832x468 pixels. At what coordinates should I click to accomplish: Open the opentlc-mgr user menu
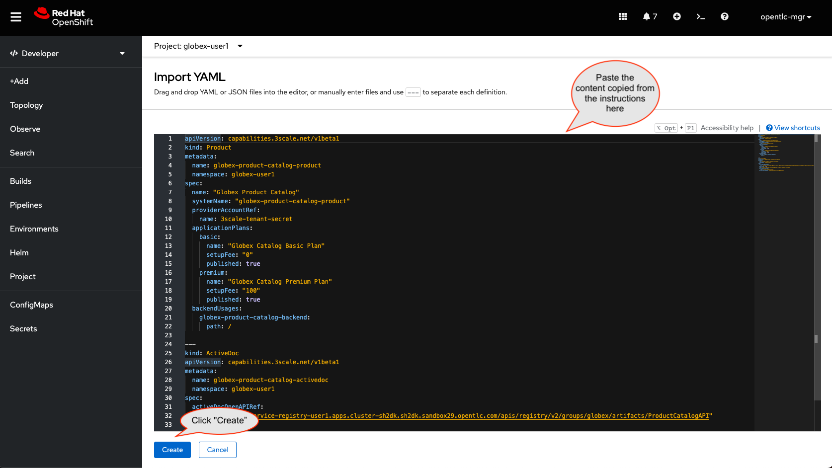click(x=786, y=17)
